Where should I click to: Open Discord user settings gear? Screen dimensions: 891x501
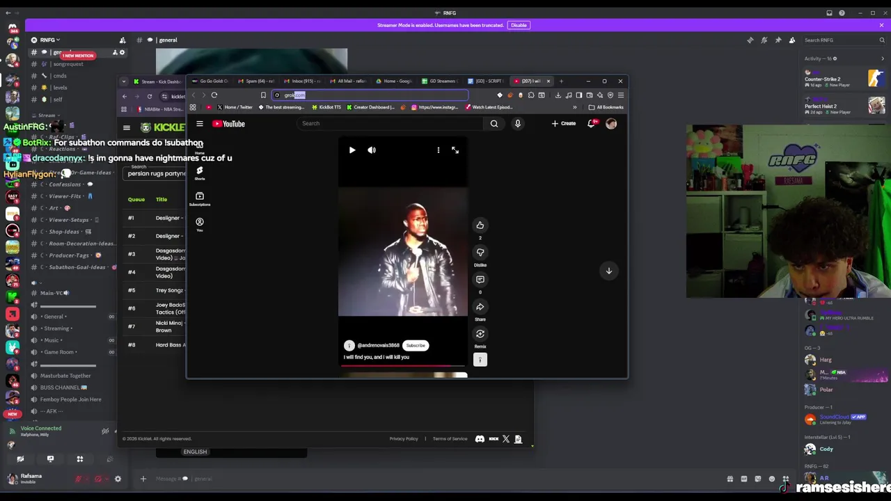click(x=118, y=479)
